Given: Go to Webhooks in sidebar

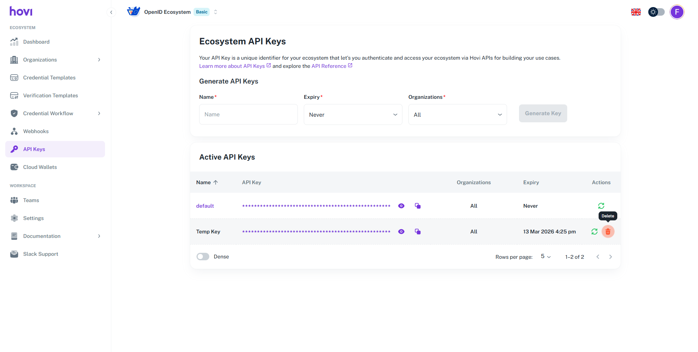Looking at the screenshot, I should click(36, 131).
